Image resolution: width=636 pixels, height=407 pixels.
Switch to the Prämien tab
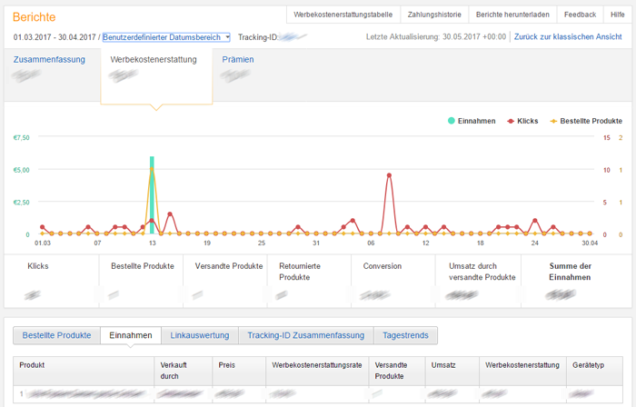pyautogui.click(x=238, y=60)
